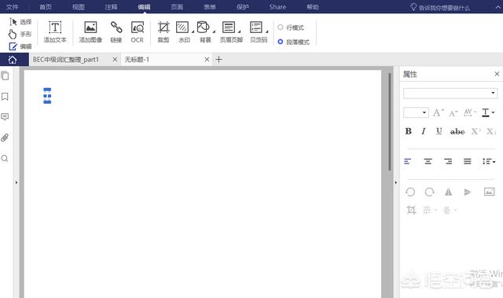Image resolution: width=503 pixels, height=298 pixels.
Task: Open the font color picker
Action: point(488,112)
